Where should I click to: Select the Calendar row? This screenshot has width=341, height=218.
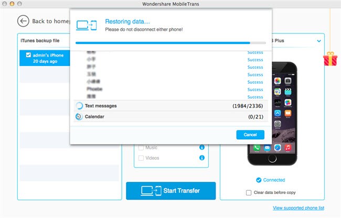click(x=170, y=117)
